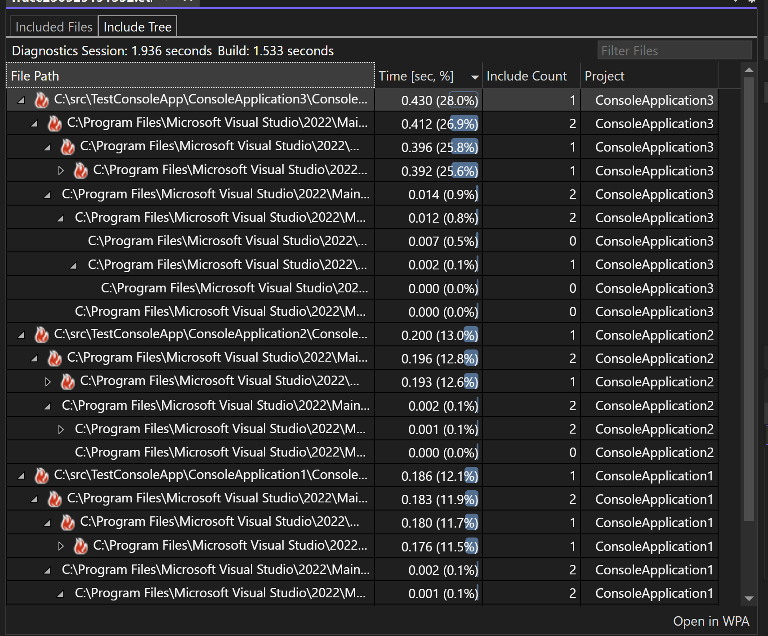The width and height of the screenshot is (768, 636).
Task: Click the Open in WPA link
Action: click(711, 621)
